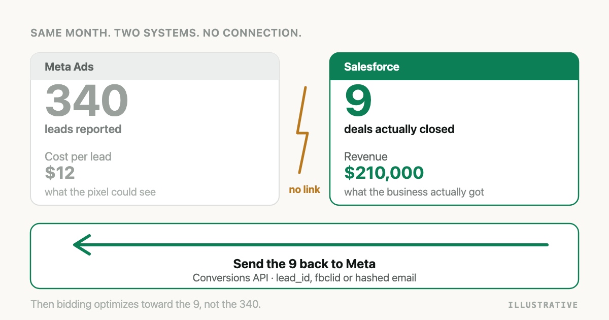Click the 'leads reported' label
609x320 pixels.
pos(83,129)
